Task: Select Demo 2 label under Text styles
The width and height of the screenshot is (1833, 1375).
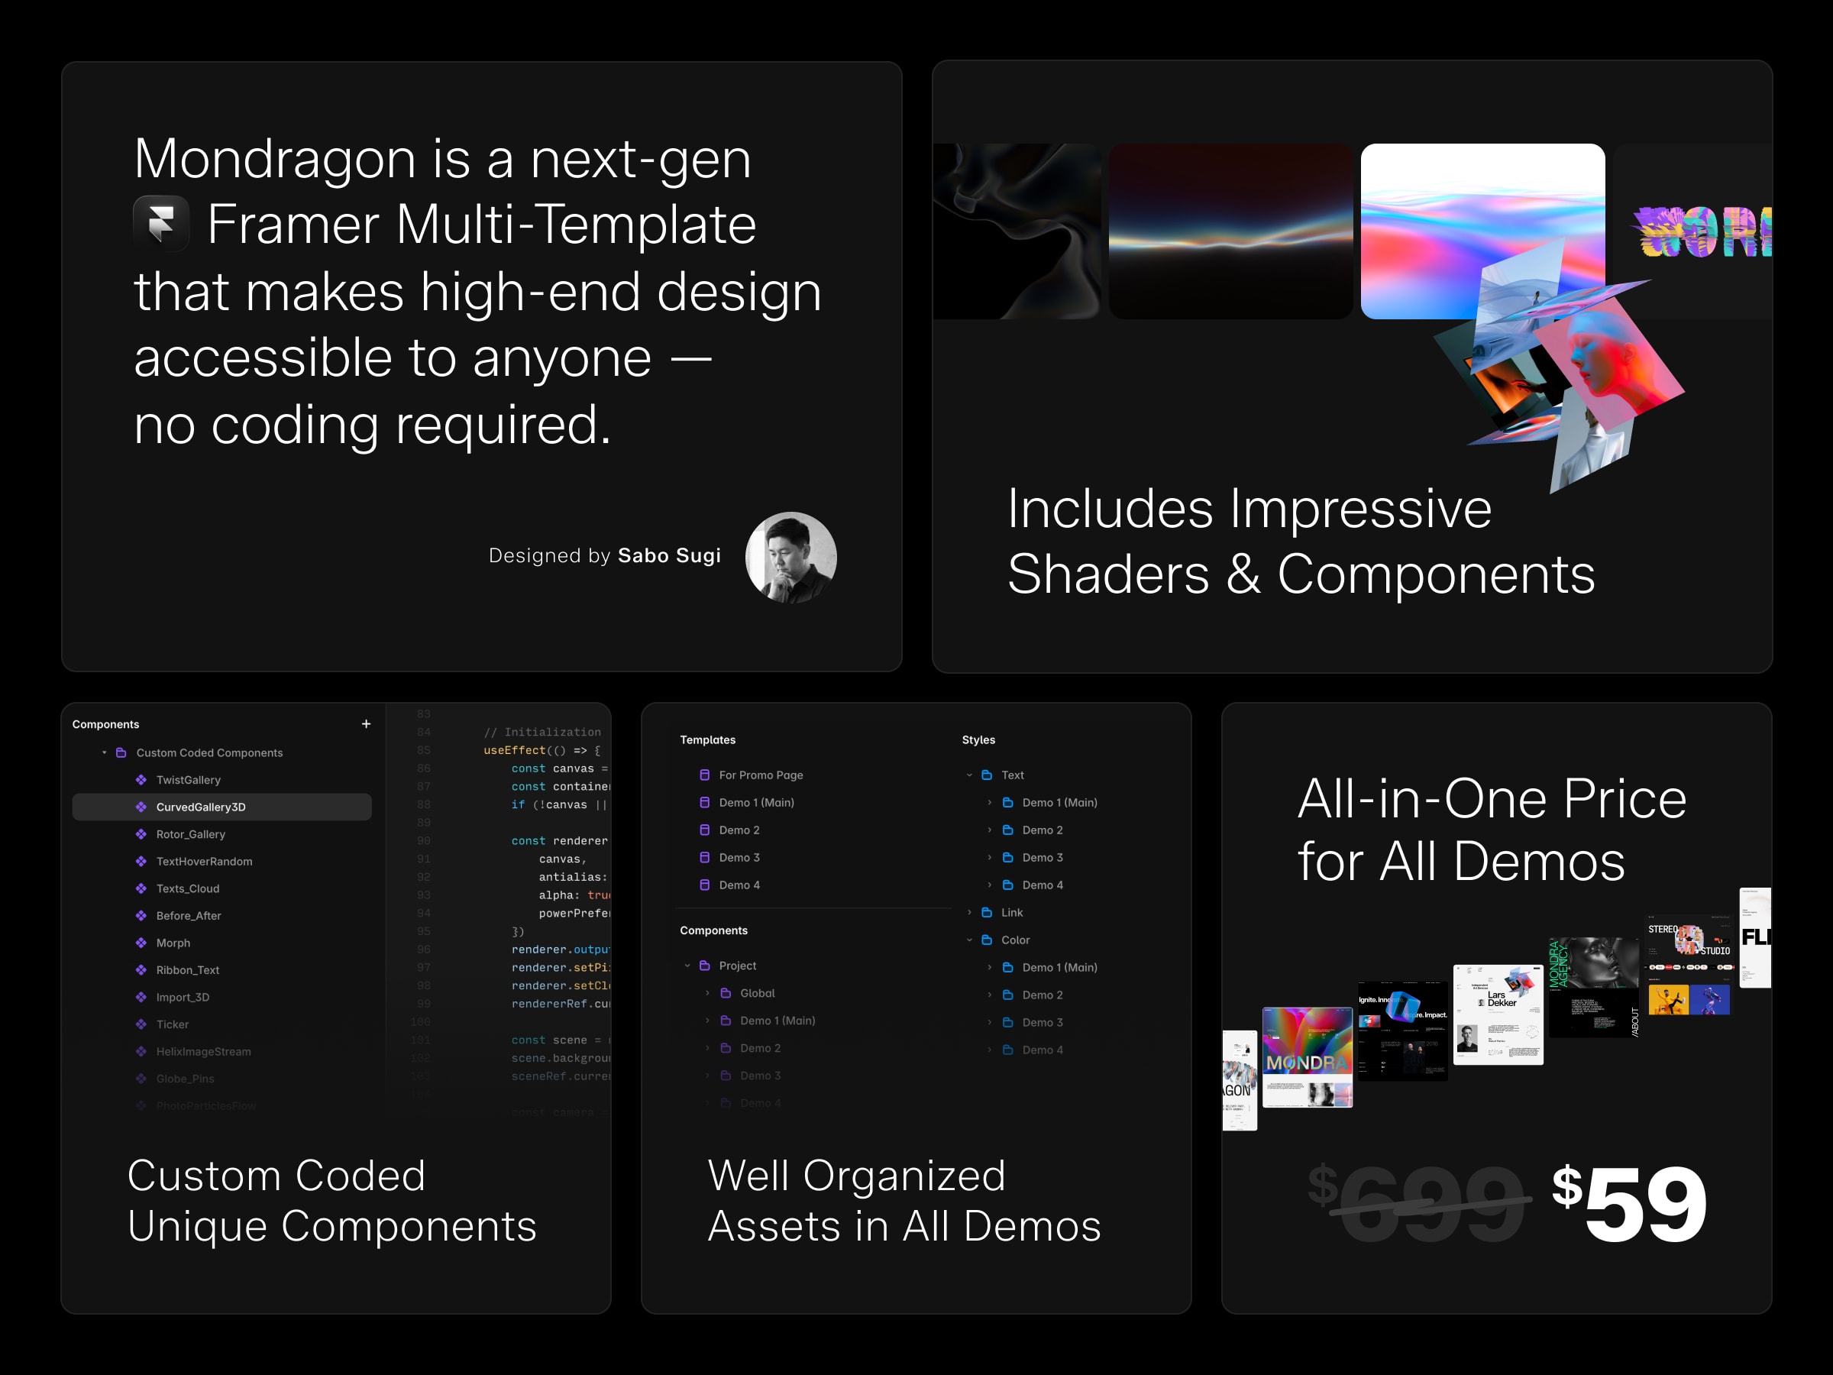Action: [1043, 830]
